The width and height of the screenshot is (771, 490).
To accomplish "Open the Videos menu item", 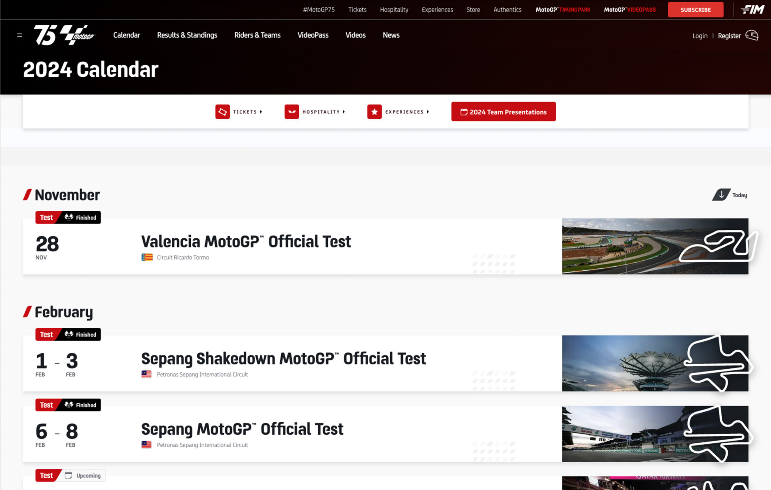I will 355,35.
